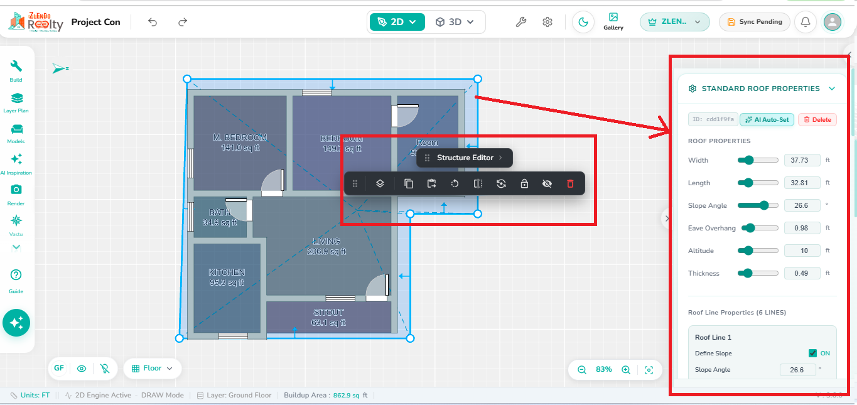857x405 pixels.
Task: Expand more sidebar tools below Vastu
Action: pos(16,247)
